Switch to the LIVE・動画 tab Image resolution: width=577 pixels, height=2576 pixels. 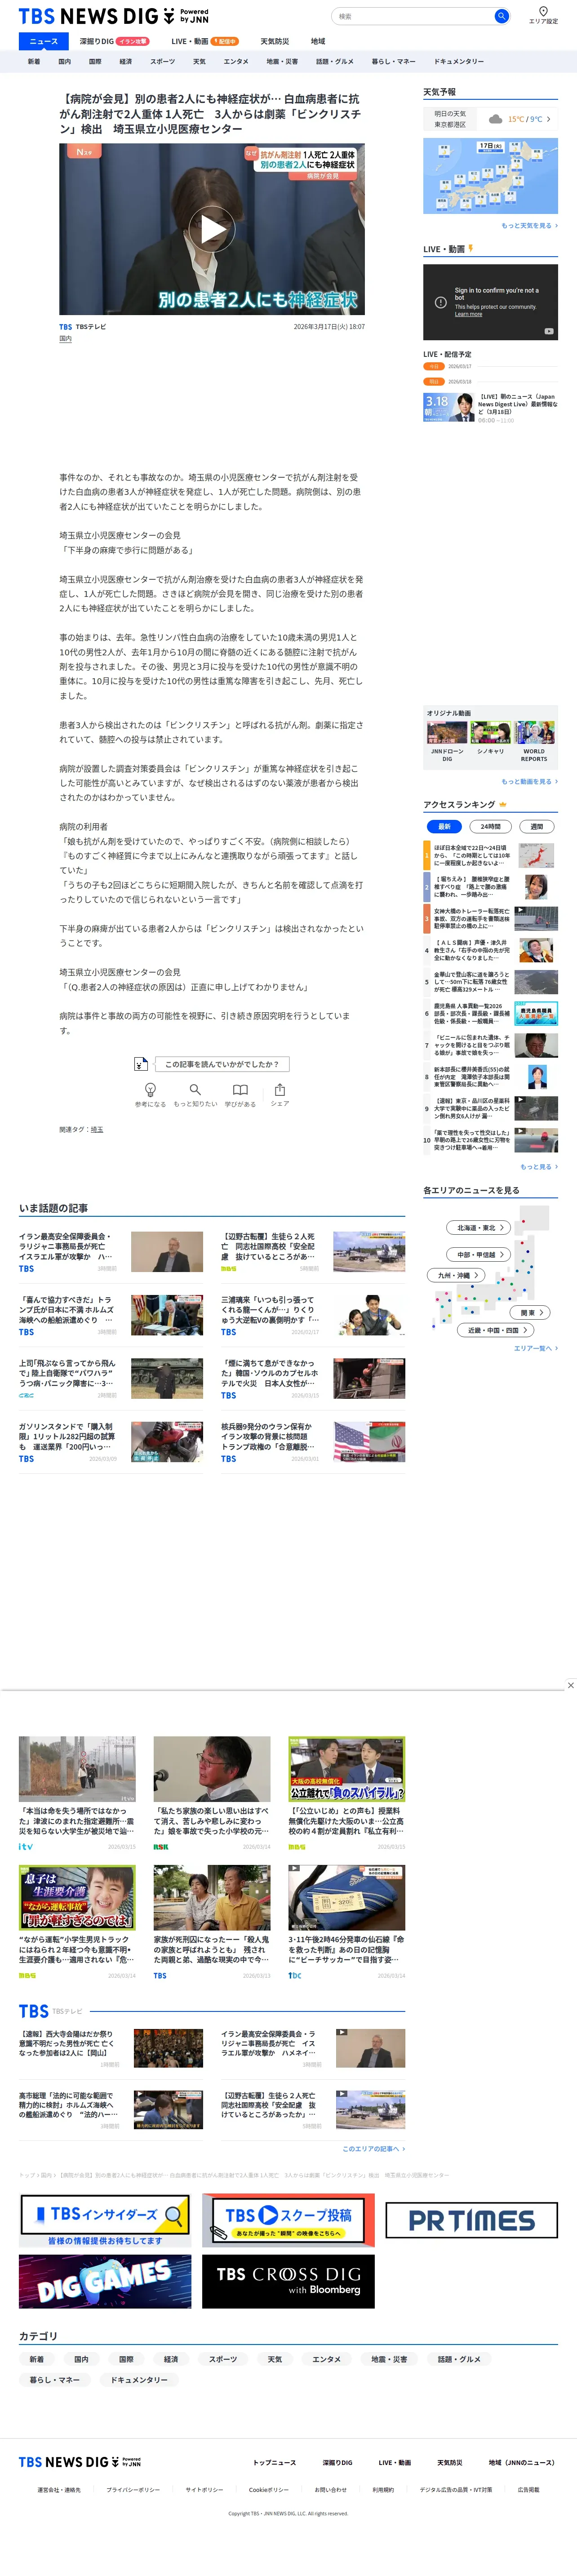click(205, 41)
